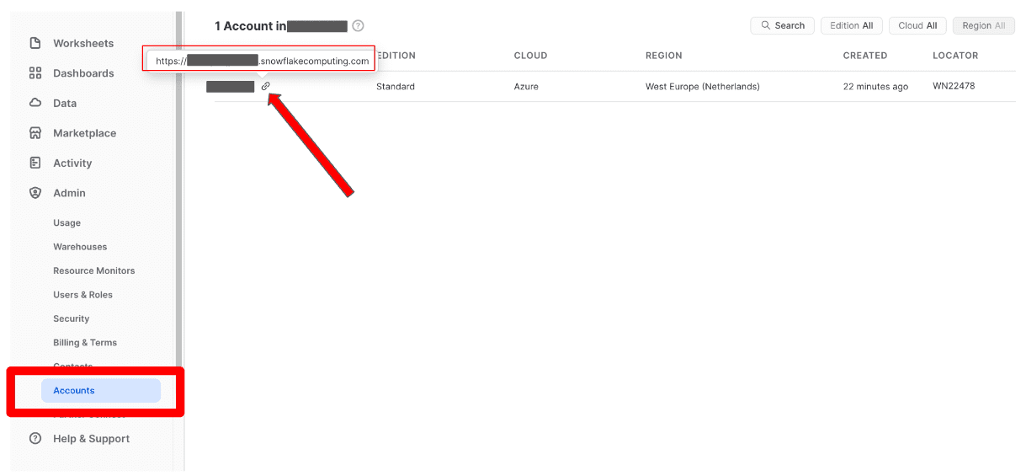Screen dimensions: 1026x476
Task: Open the Cloud All filter dropdown
Action: click(917, 26)
